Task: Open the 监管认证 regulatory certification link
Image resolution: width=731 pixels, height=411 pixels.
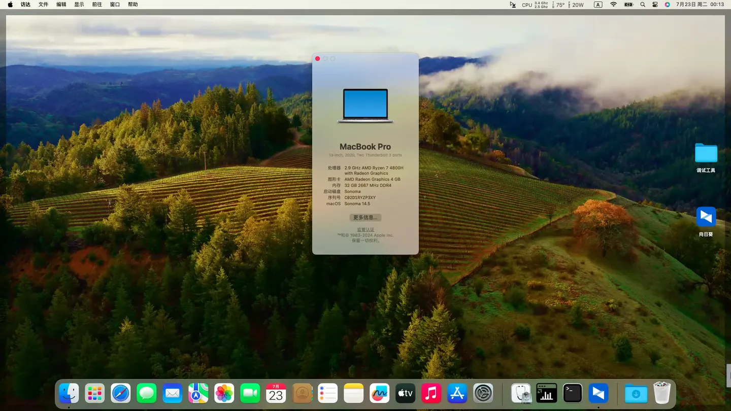Action: point(365,230)
